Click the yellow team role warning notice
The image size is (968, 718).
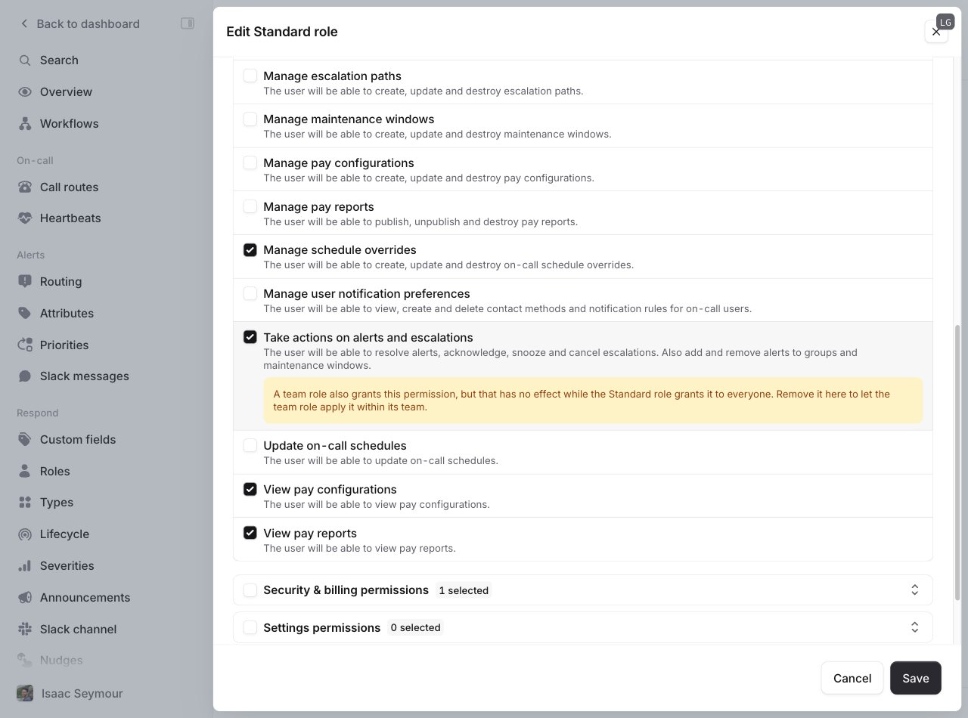[593, 401]
